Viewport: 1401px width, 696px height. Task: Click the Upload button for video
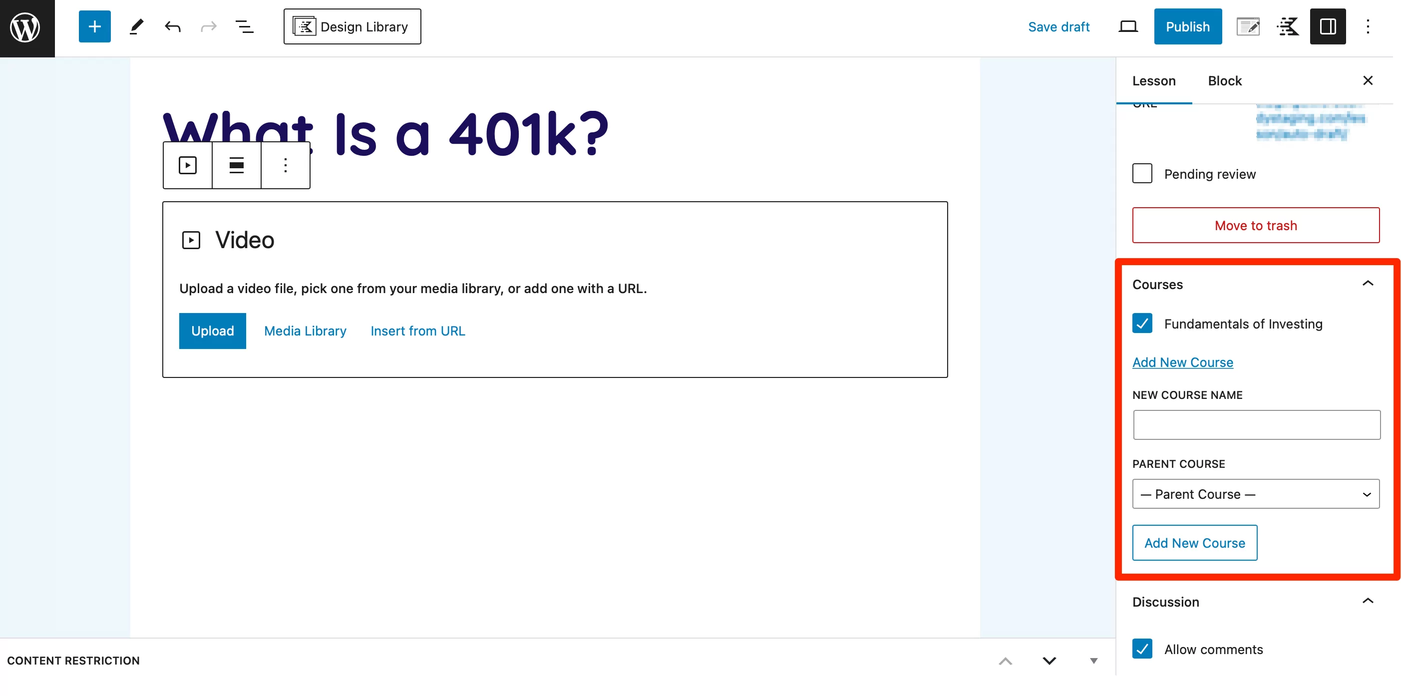point(213,331)
